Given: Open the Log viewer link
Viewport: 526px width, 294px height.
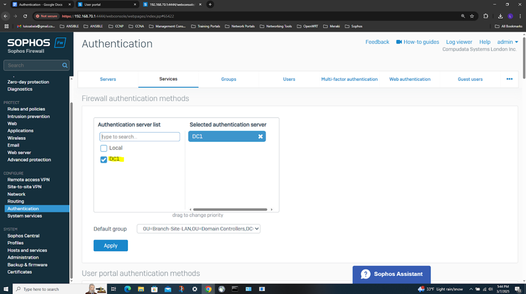Looking at the screenshot, I should pos(459,42).
